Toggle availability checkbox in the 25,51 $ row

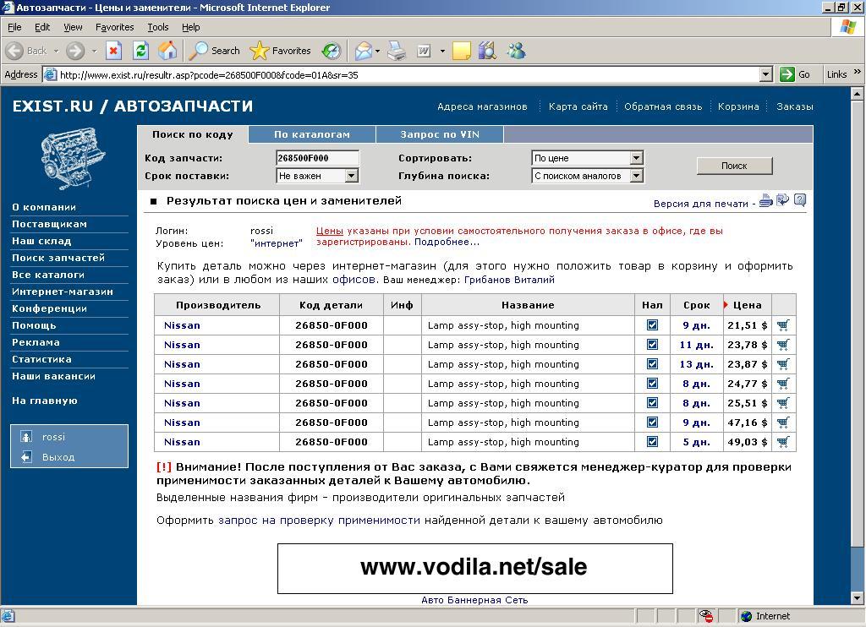pyautogui.click(x=652, y=402)
